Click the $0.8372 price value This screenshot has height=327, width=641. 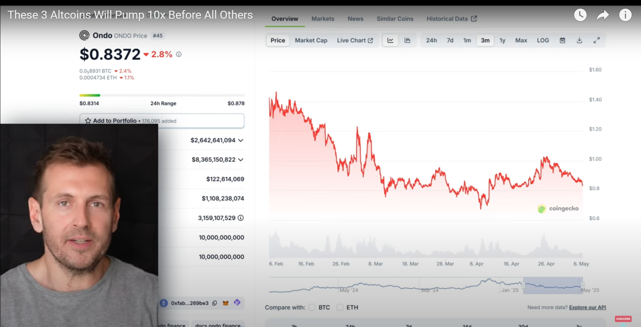[x=110, y=54]
